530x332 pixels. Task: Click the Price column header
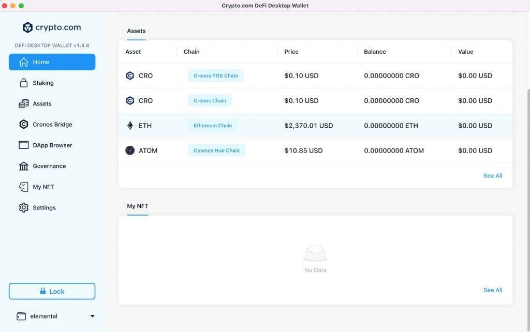click(291, 52)
